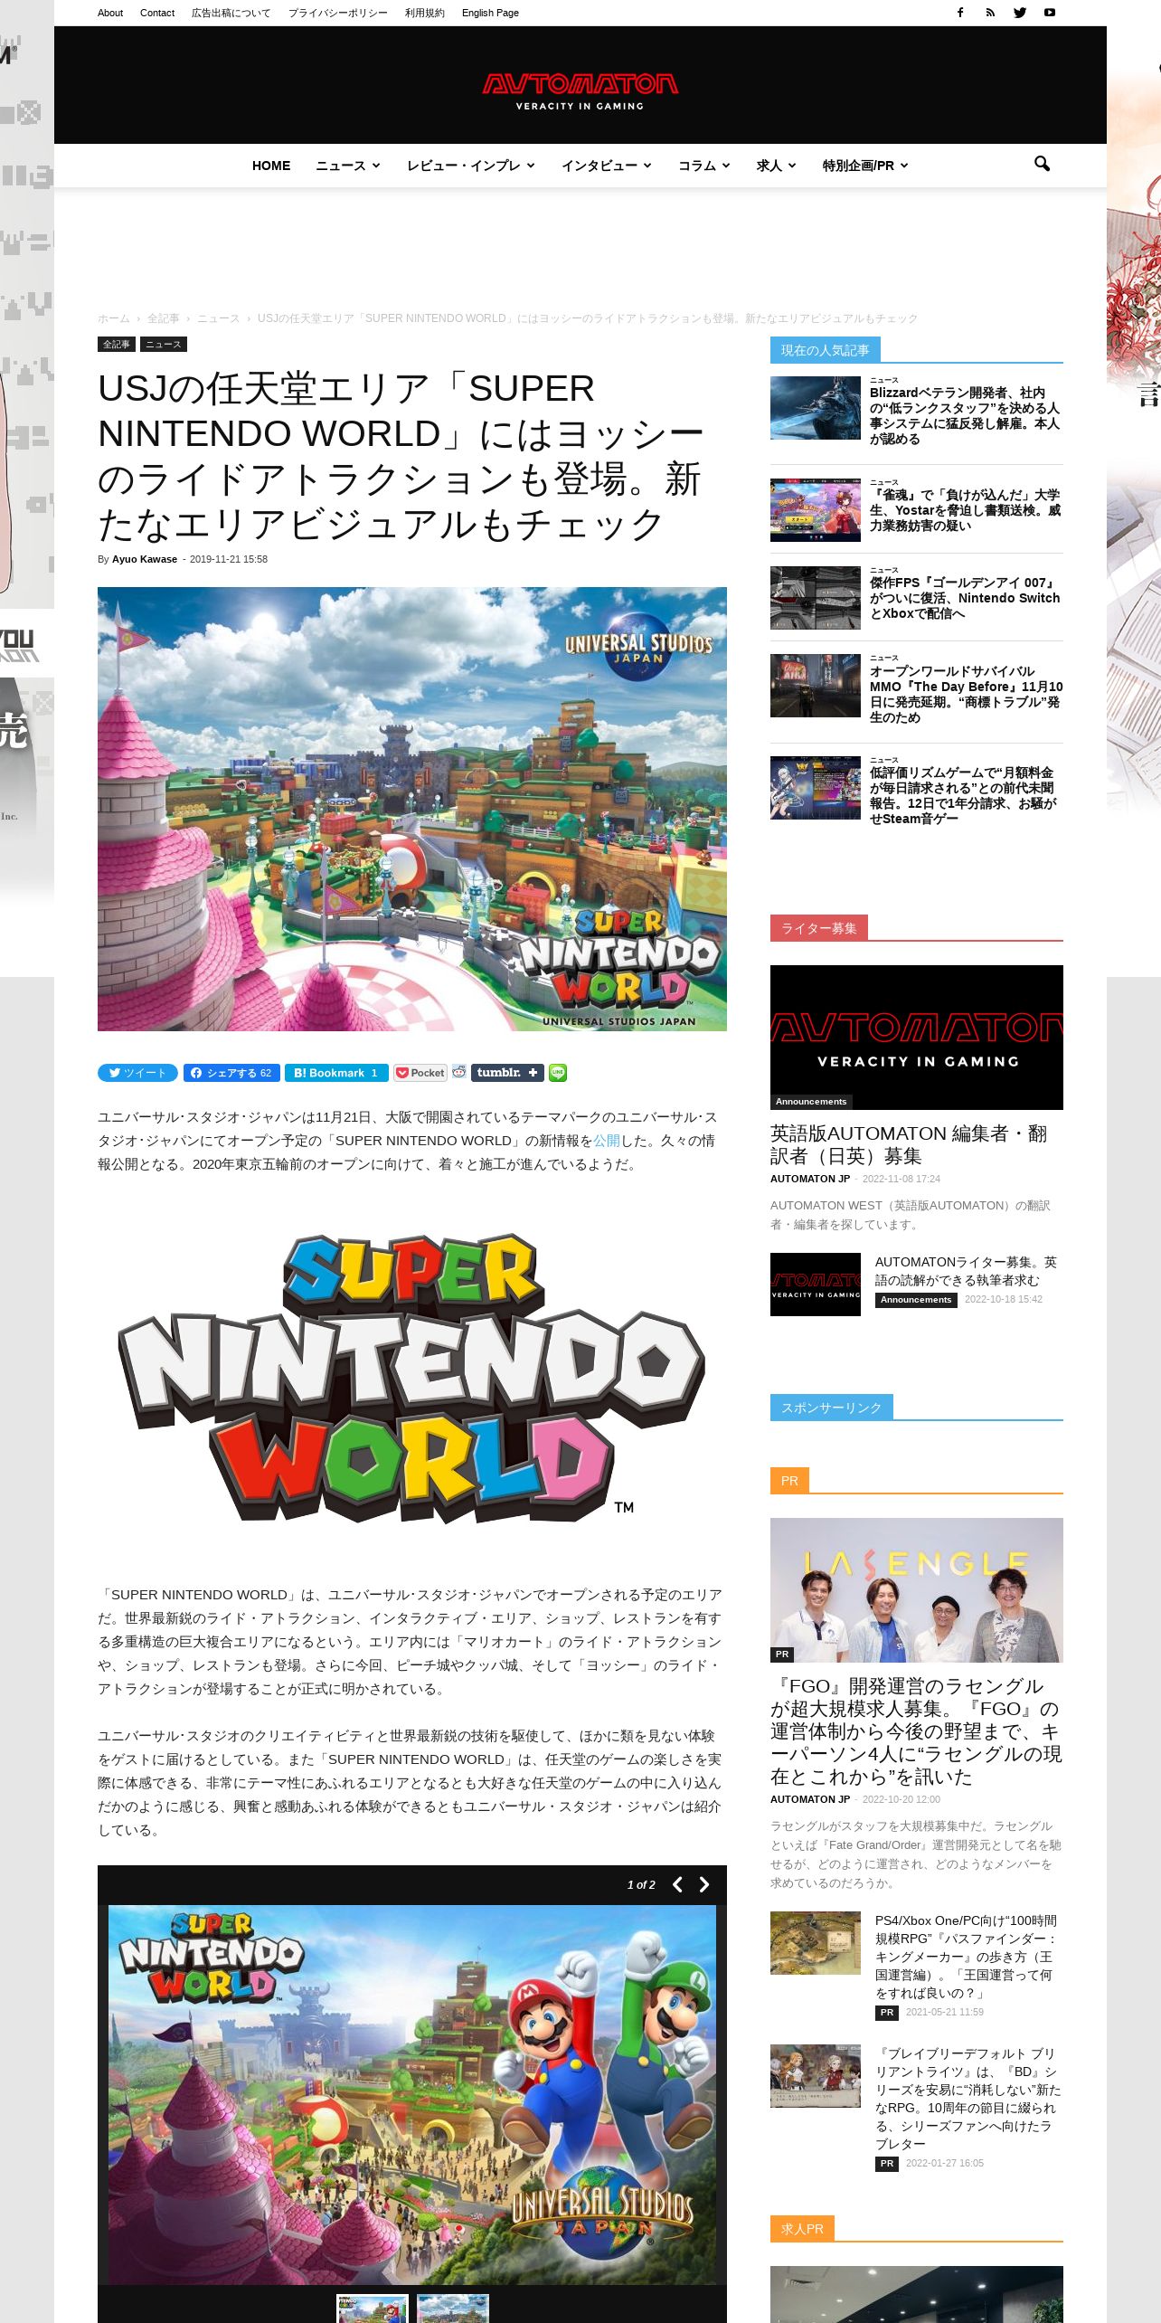This screenshot has height=2323, width=1161.
Task: Click the AUTOMATON header logo
Action: pyautogui.click(x=580, y=91)
